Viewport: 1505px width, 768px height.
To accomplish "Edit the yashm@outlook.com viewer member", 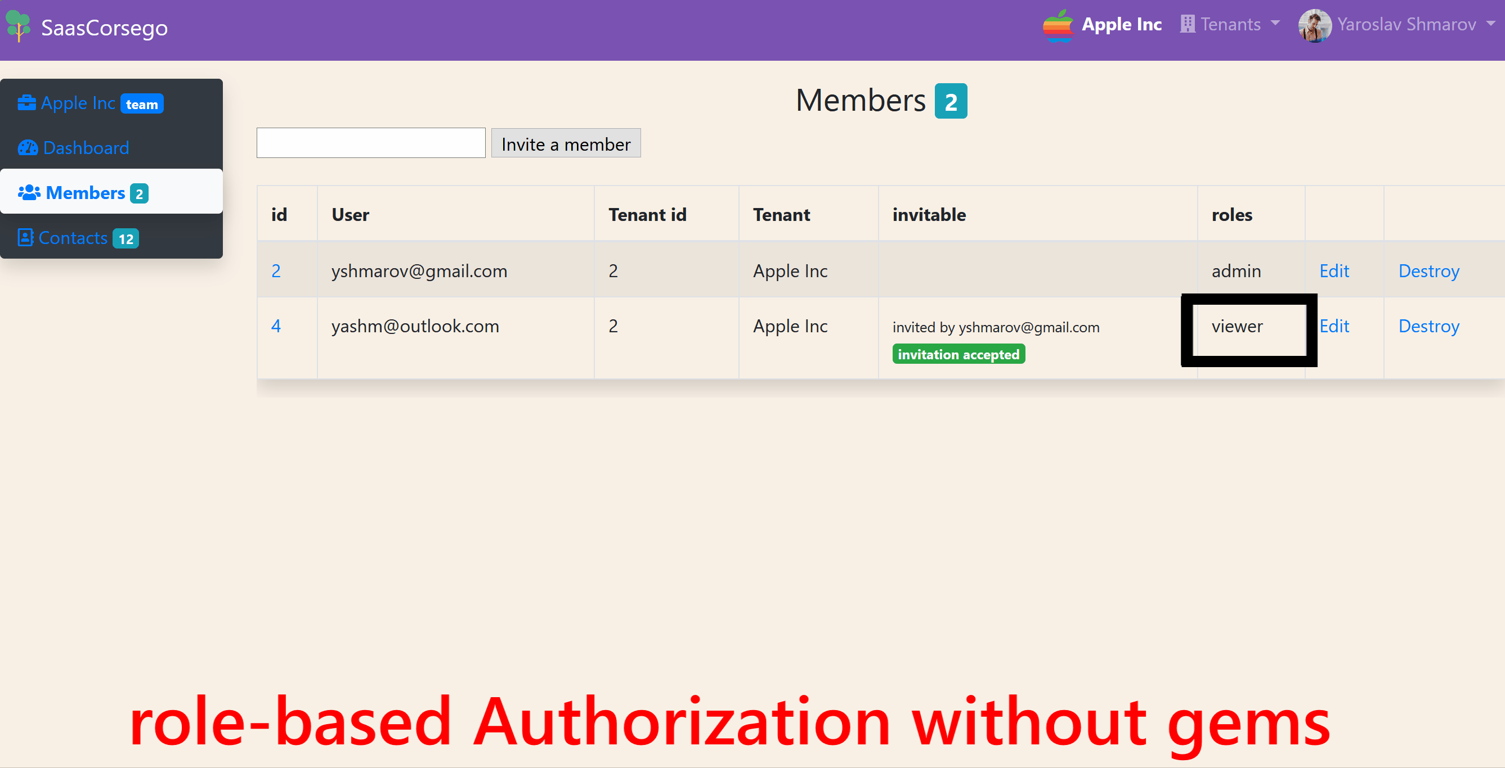I will 1334,326.
